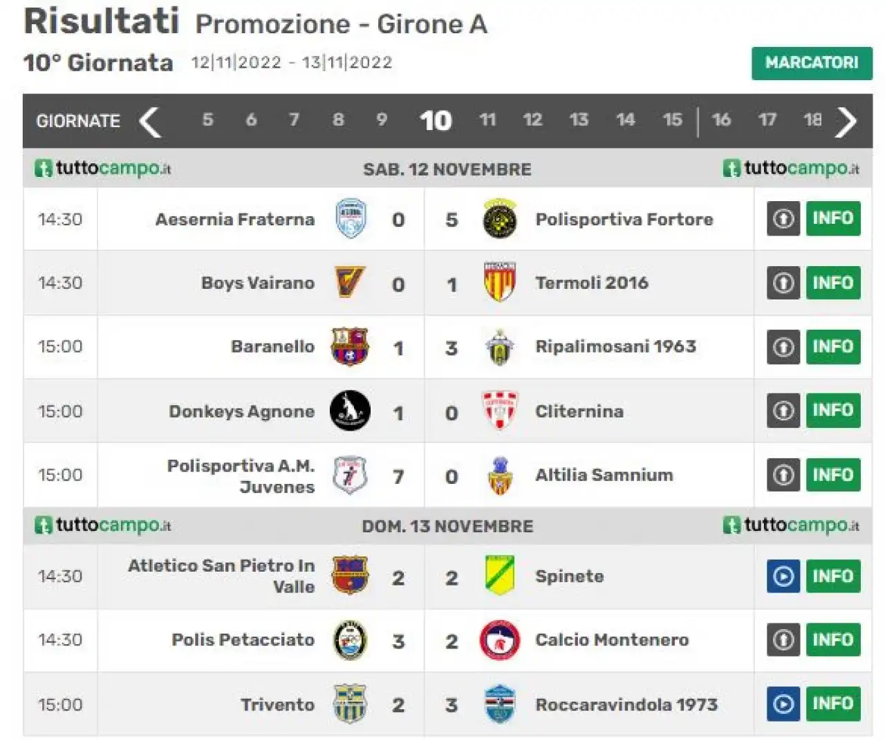The width and height of the screenshot is (885, 741).
Task: Click the Donkeys Agnone black logo
Action: [x=350, y=411]
